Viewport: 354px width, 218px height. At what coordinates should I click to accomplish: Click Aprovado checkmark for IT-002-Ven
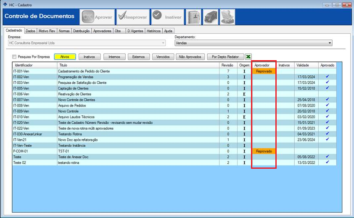(x=328, y=76)
